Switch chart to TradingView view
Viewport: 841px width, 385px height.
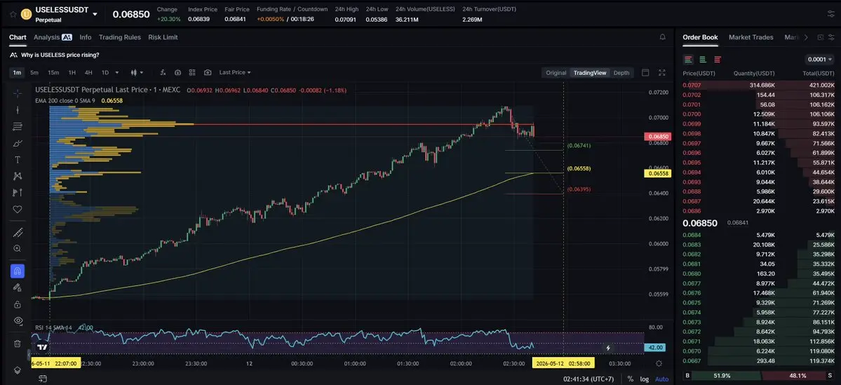coord(590,73)
